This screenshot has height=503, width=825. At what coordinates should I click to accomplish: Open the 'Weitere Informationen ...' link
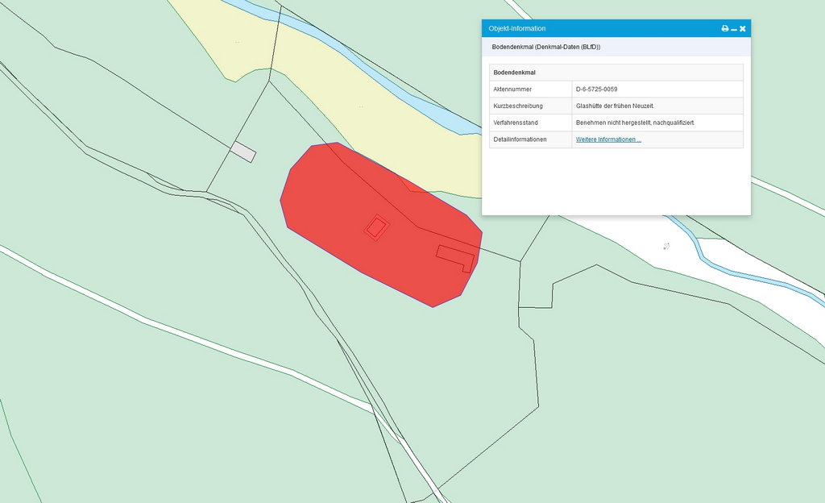608,139
